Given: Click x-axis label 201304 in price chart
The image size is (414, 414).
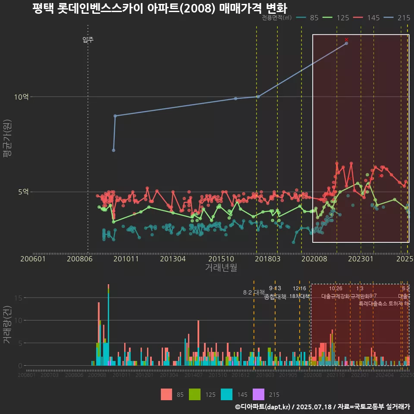Looking at the screenshot, I should coord(172,259).
